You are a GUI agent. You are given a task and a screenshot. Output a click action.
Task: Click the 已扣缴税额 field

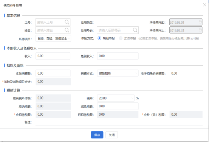118,115
